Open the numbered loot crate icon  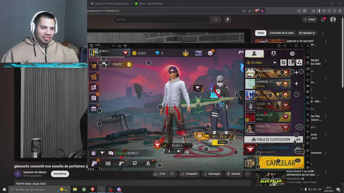[250, 162]
